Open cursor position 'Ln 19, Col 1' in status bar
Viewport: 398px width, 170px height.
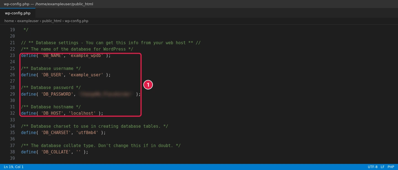[x=14, y=167]
